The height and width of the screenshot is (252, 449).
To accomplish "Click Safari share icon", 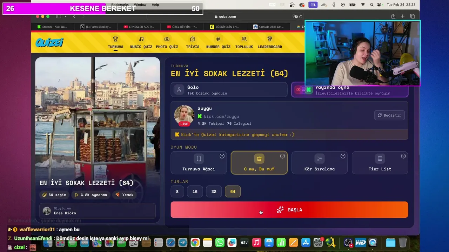I will 393,16.
